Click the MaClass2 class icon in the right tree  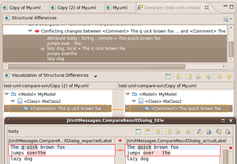[141, 101]
